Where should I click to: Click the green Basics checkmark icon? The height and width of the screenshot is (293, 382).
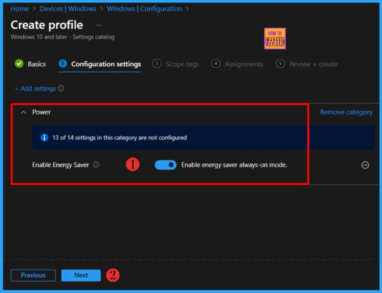pyautogui.click(x=19, y=64)
